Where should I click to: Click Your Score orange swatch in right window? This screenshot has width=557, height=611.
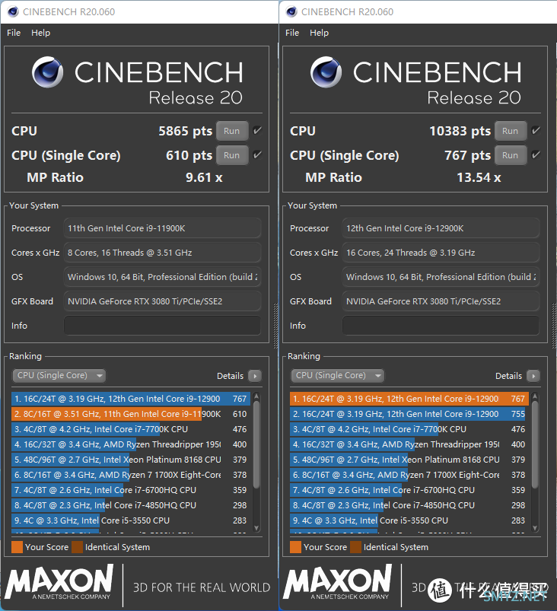pos(295,547)
